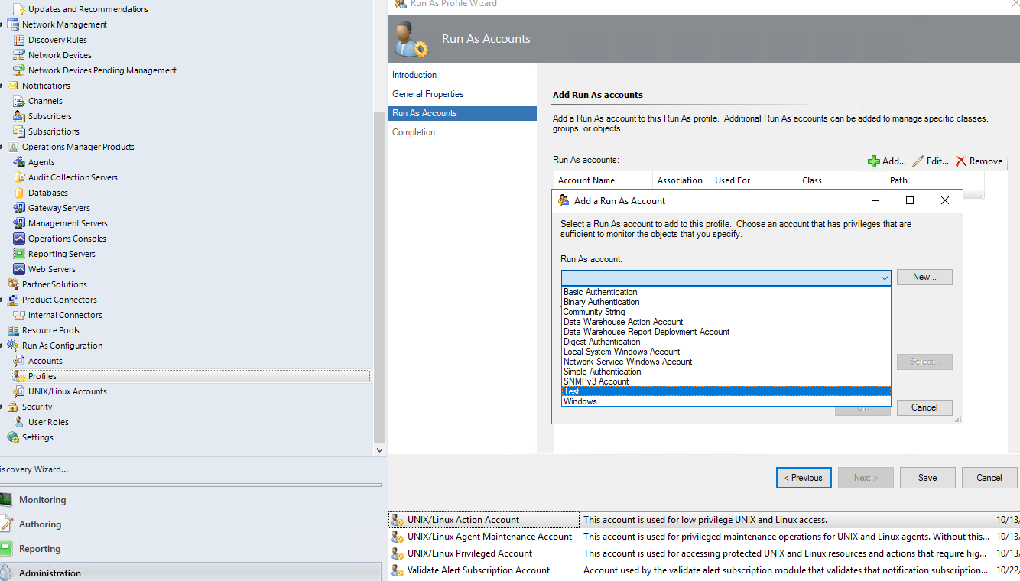Select Data Warehouse Action Account option

coord(726,322)
